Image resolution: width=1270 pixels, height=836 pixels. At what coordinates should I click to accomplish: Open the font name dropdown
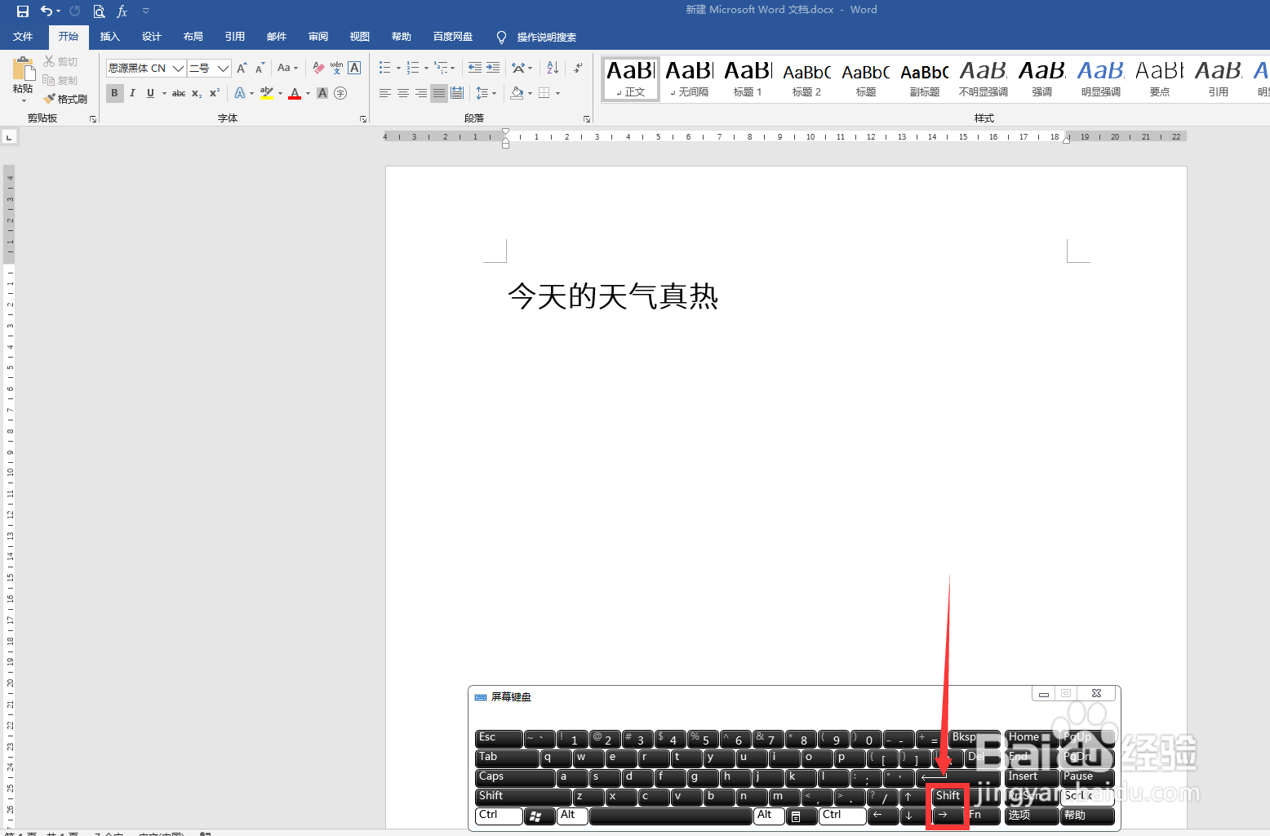coord(178,68)
